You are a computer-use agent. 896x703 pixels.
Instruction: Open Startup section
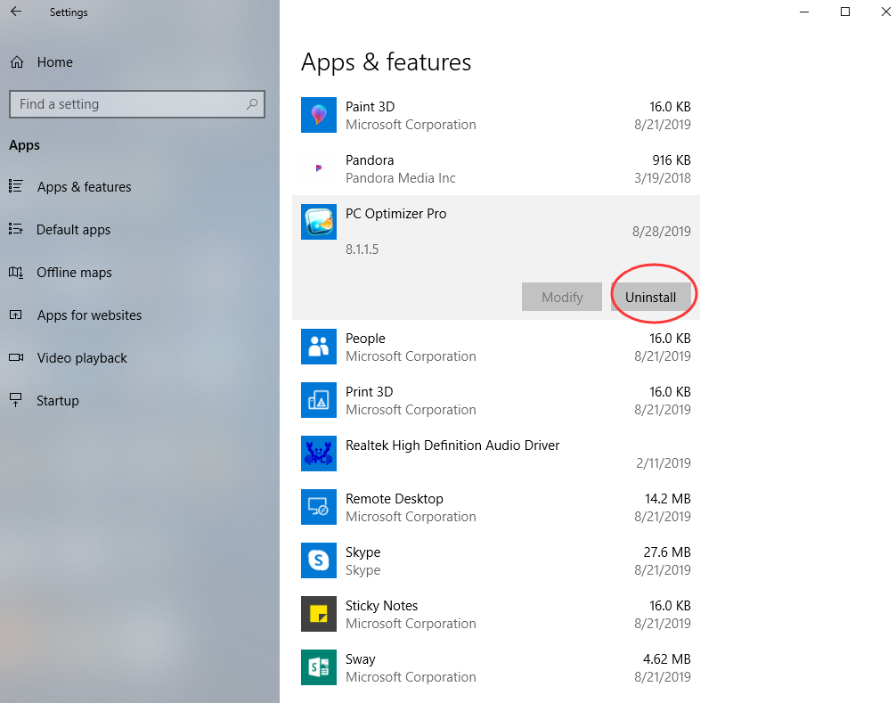[x=58, y=401]
